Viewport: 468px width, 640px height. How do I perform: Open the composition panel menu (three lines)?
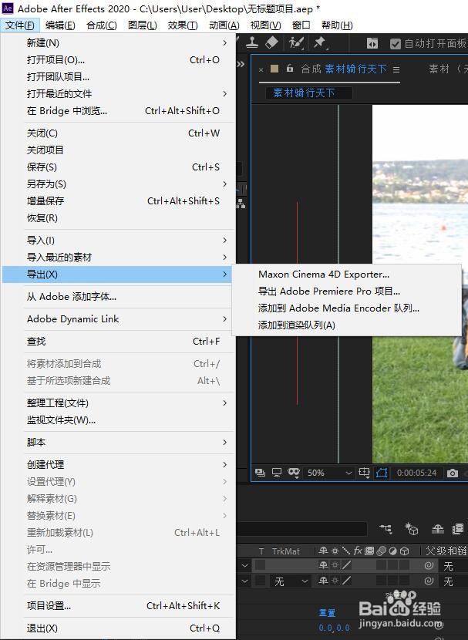396,70
